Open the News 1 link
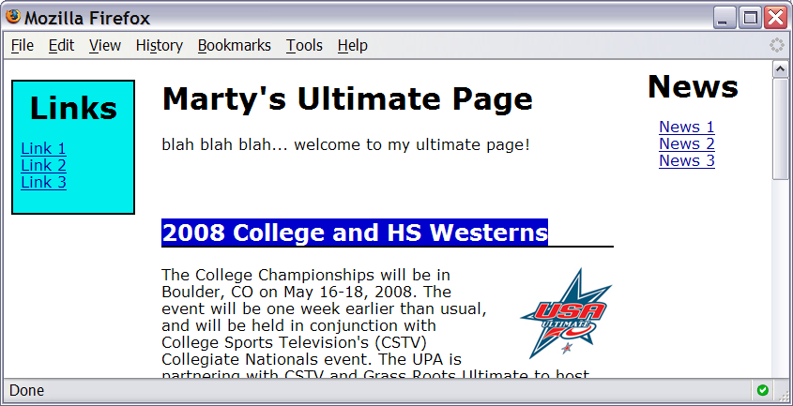 686,127
